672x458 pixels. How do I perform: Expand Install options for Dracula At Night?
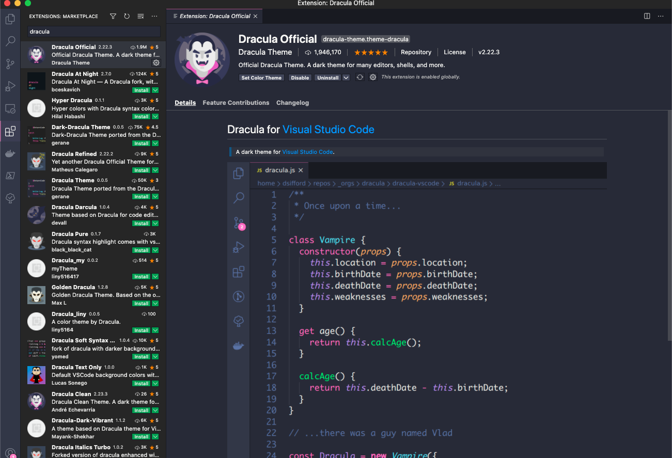click(155, 90)
